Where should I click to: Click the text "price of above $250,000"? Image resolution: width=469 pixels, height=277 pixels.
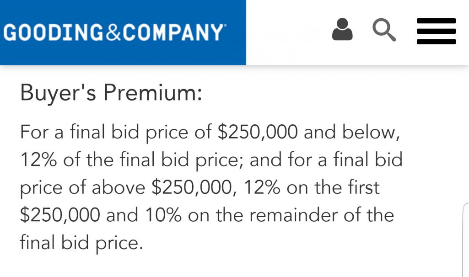[x=129, y=187]
